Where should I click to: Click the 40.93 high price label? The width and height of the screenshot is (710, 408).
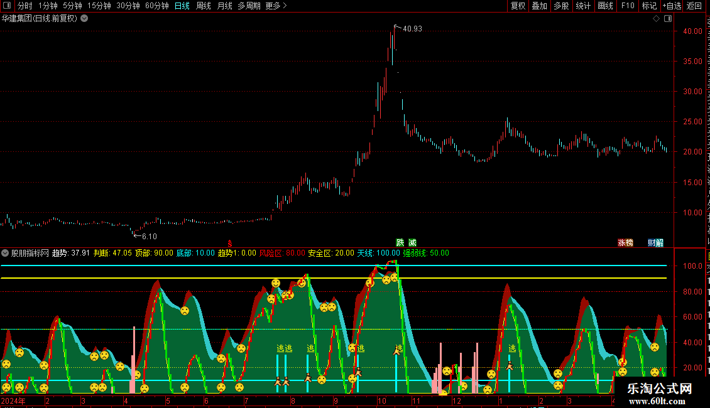[x=412, y=28]
